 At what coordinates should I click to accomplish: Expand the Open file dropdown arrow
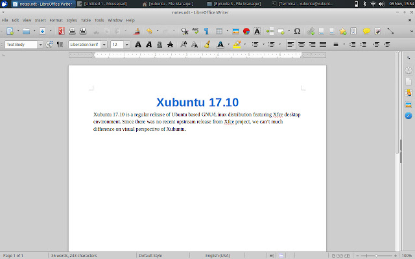coord(34,31)
